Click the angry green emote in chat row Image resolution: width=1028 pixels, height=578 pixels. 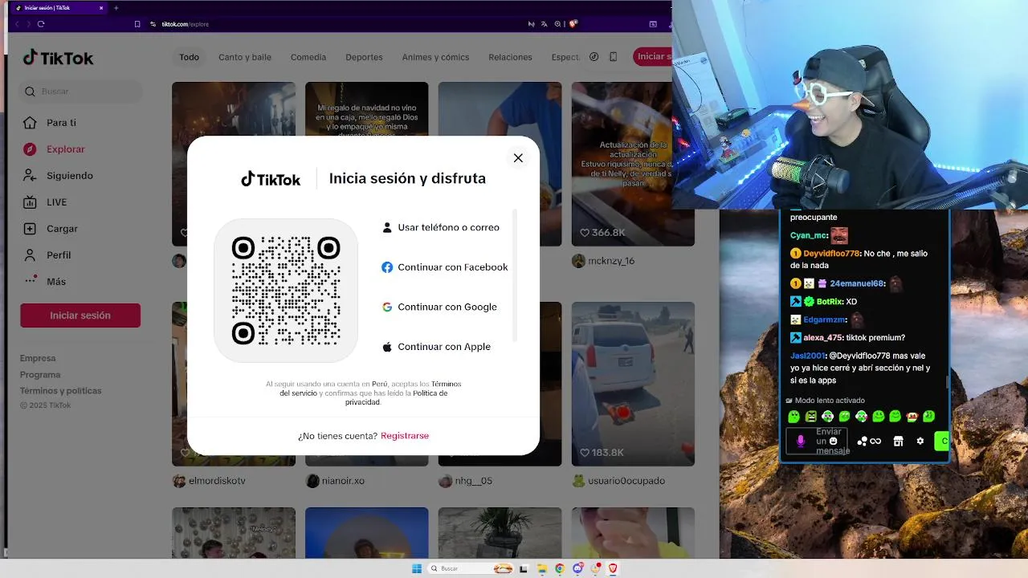click(811, 417)
